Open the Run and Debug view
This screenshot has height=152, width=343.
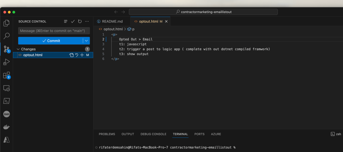pos(7,62)
